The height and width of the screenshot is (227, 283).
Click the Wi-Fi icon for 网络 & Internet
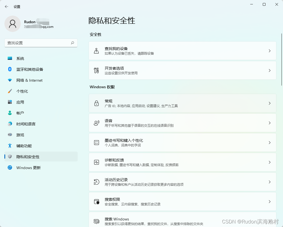pos(10,80)
